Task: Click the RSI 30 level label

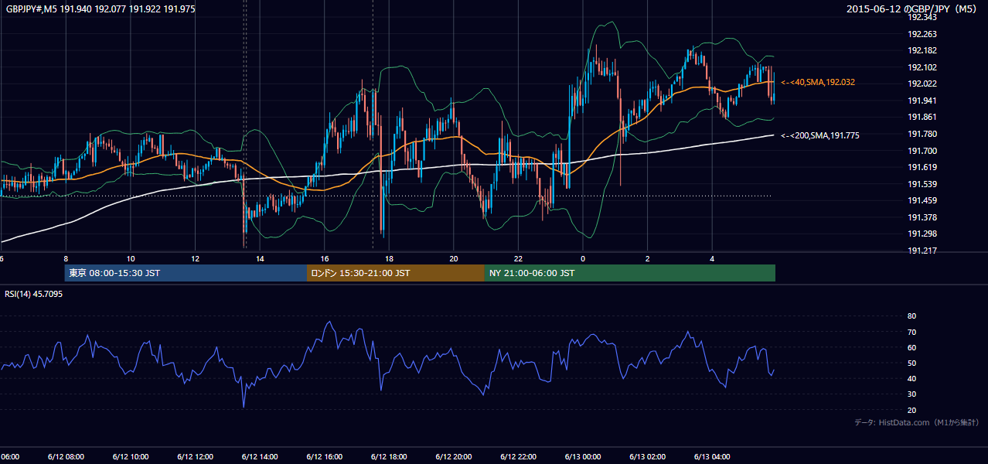Action: tap(911, 394)
